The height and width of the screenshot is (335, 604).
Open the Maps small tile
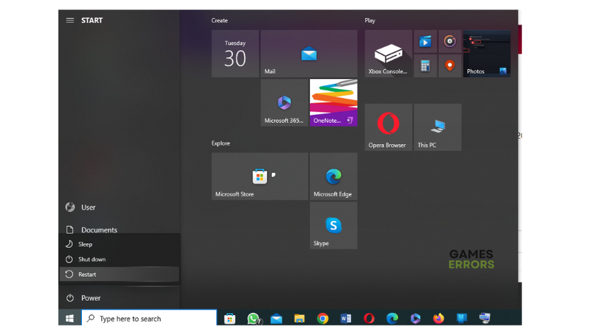[x=450, y=66]
